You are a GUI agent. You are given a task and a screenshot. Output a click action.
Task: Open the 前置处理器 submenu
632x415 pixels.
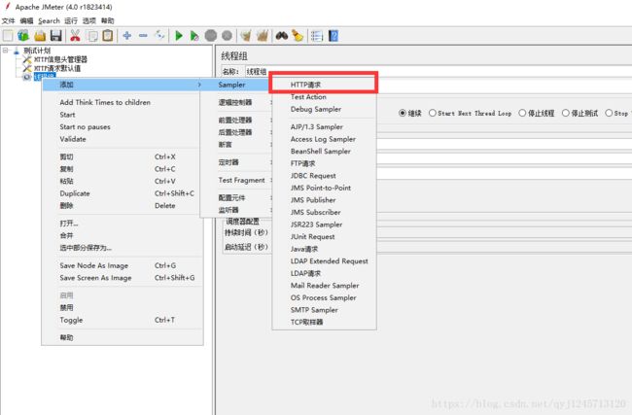(237, 121)
